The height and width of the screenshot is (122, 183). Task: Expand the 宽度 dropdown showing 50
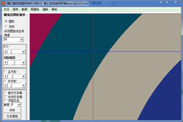(x=21, y=39)
